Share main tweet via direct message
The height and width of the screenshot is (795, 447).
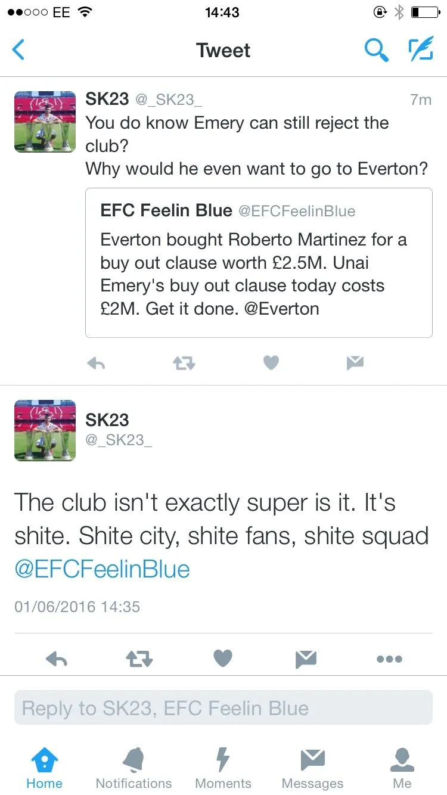[306, 659]
